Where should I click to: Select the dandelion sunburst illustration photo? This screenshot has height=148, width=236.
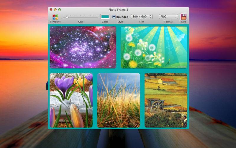[x=154, y=47]
